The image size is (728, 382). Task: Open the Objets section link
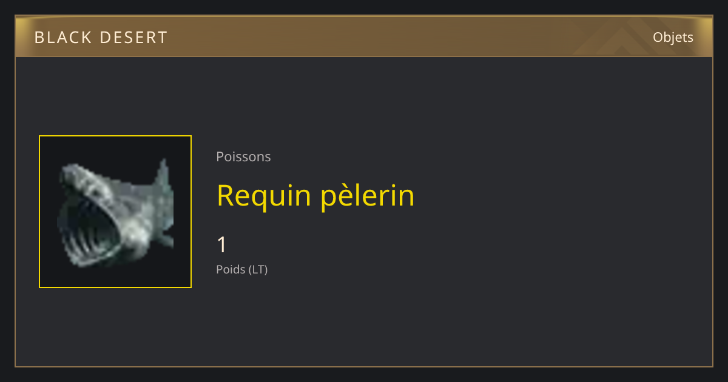click(x=673, y=37)
